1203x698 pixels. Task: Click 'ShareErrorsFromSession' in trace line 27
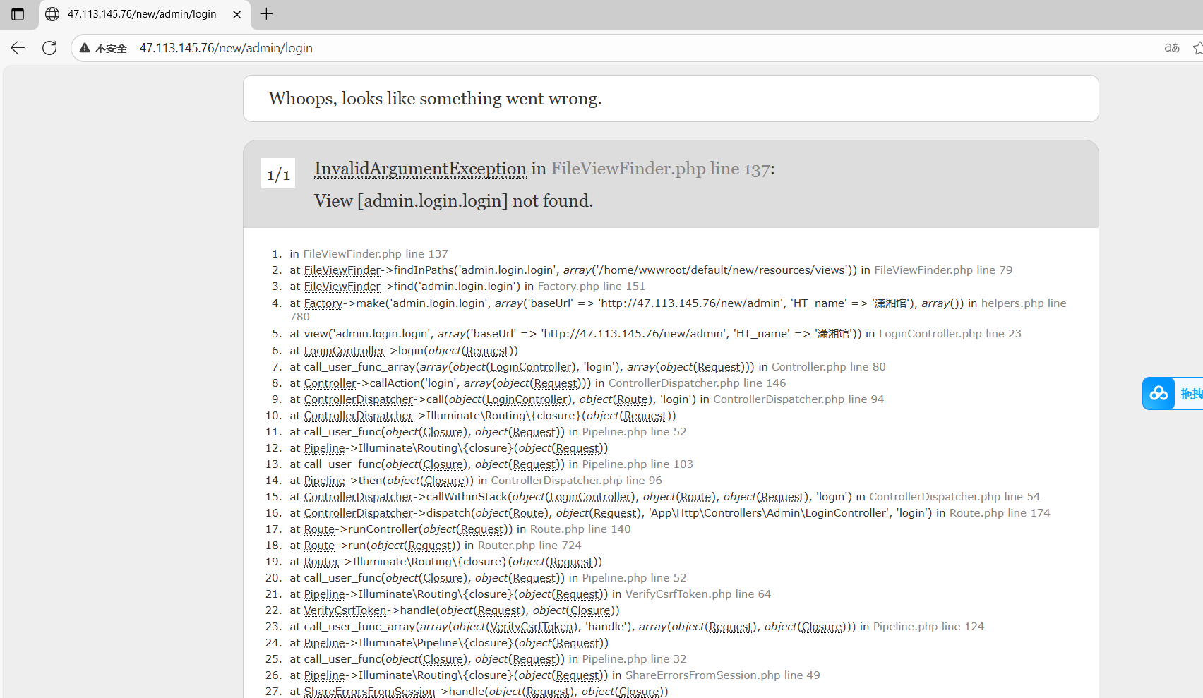(369, 692)
